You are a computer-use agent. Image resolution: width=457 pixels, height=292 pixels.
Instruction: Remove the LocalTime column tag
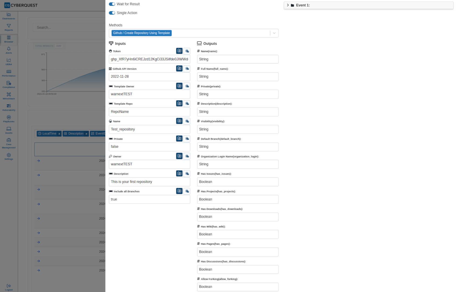59,134
